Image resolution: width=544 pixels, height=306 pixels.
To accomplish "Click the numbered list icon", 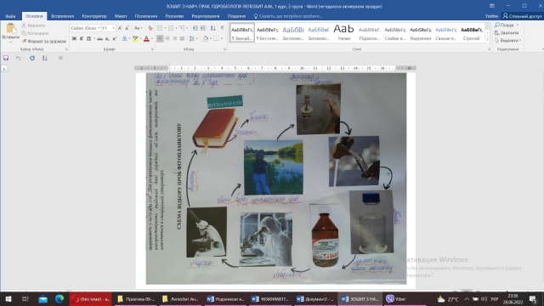I will [171, 28].
